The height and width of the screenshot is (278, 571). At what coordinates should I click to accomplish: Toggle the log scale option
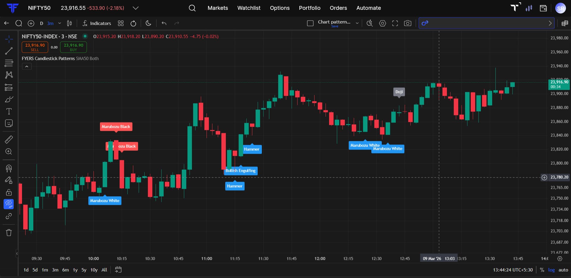click(551, 270)
